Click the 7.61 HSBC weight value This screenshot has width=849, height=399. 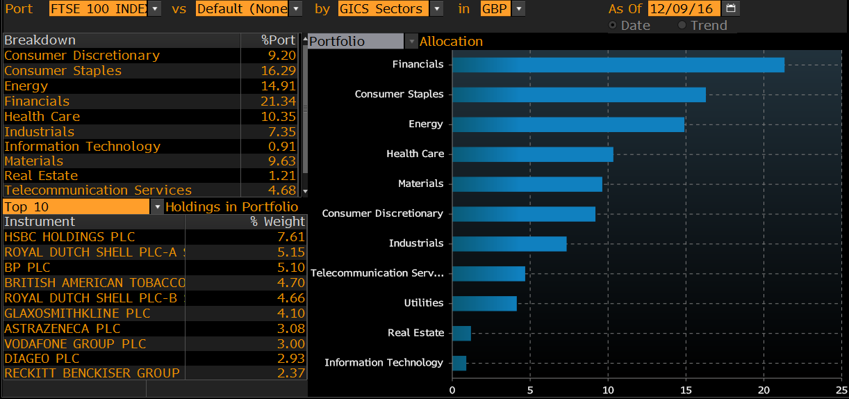pos(291,236)
